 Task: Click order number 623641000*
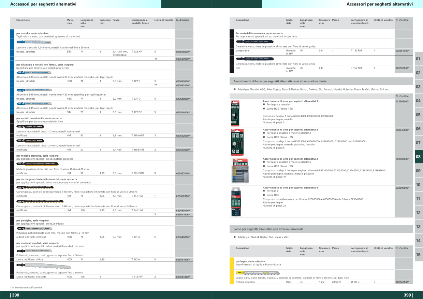coord(183,260)
